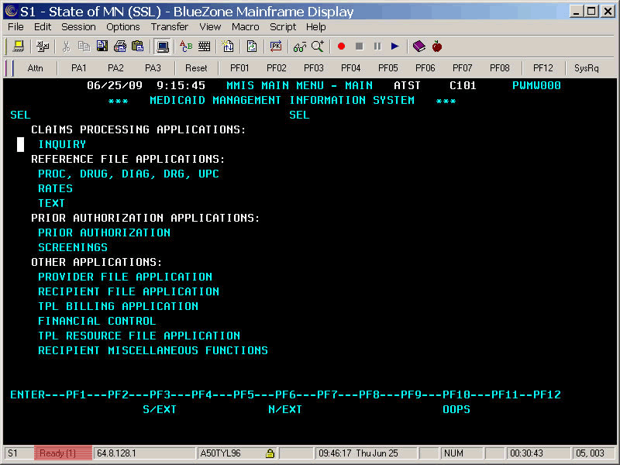Click the session connect computer icon
The width and height of the screenshot is (620, 465).
[x=19, y=46]
